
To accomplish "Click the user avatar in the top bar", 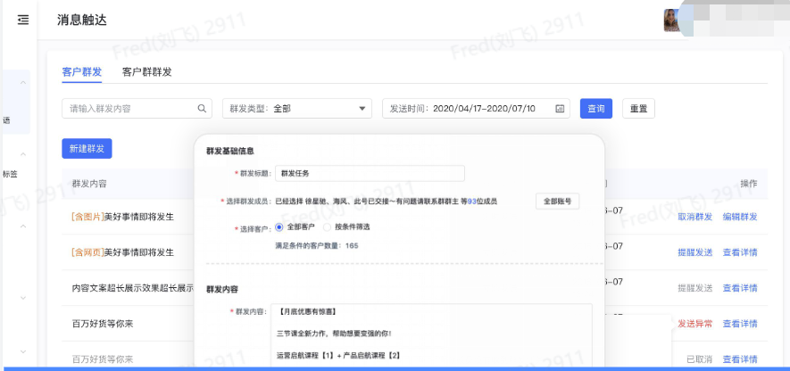I will pyautogui.click(x=673, y=20).
